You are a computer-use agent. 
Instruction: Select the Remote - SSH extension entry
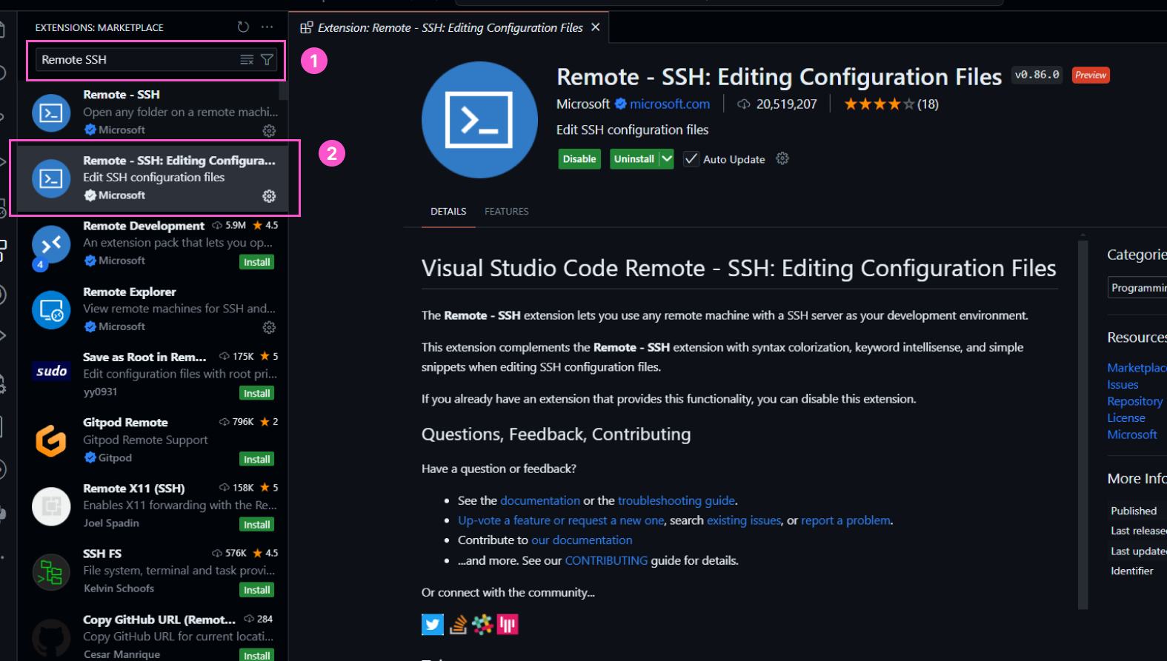[153, 112]
